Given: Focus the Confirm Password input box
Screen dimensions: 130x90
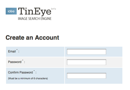Looking at the screenshot, I should click(86, 76).
